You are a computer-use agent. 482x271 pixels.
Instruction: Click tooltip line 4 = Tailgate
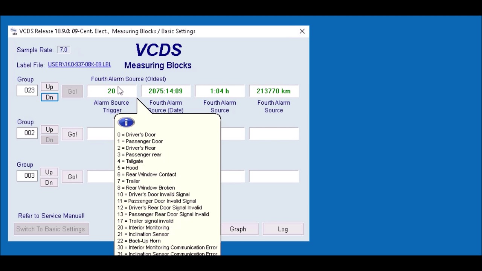tap(130, 161)
